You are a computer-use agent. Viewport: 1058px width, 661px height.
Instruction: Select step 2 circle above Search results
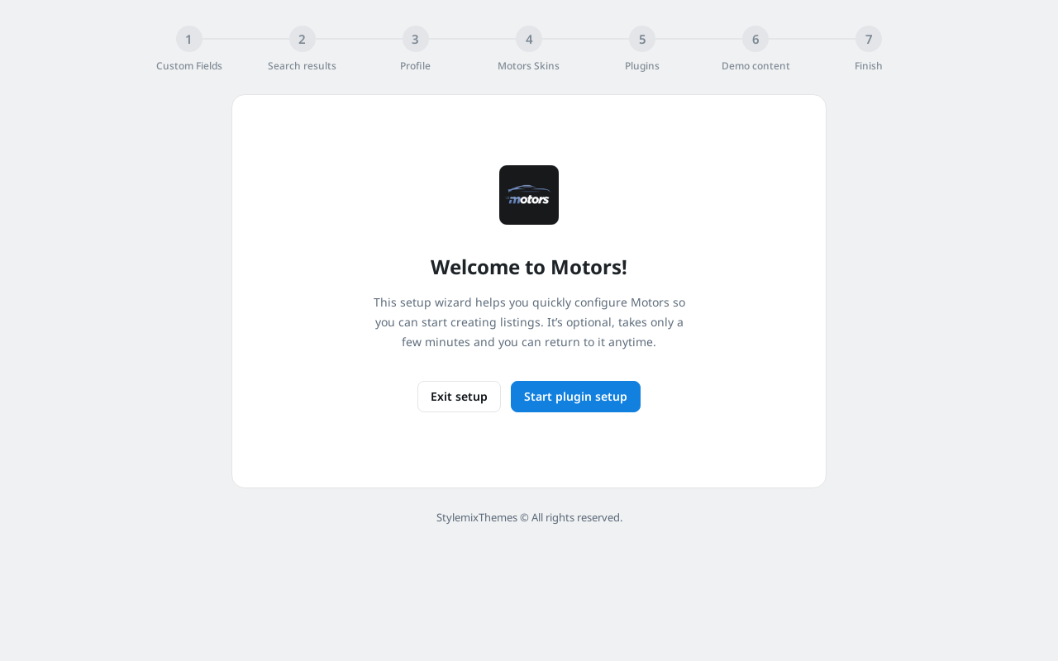point(303,39)
